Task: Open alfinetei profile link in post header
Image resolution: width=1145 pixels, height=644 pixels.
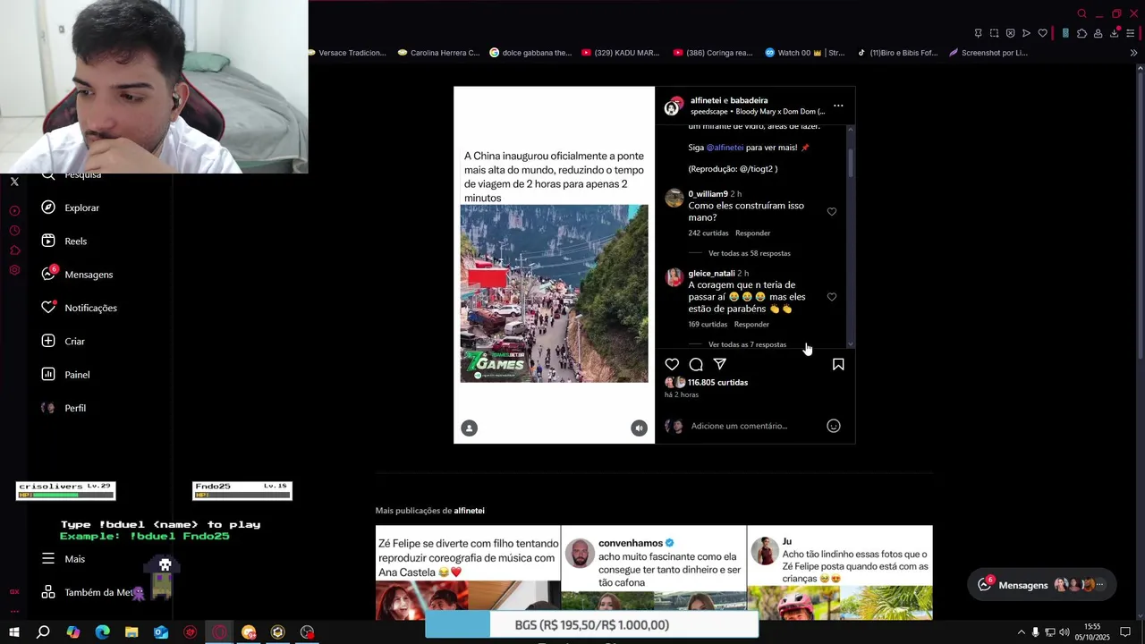Action: pyautogui.click(x=706, y=100)
